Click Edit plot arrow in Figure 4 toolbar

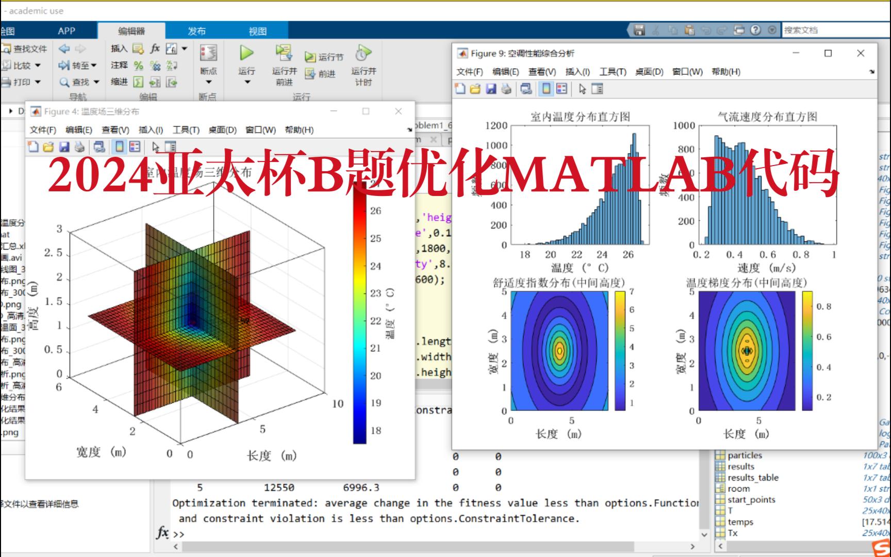pos(155,147)
